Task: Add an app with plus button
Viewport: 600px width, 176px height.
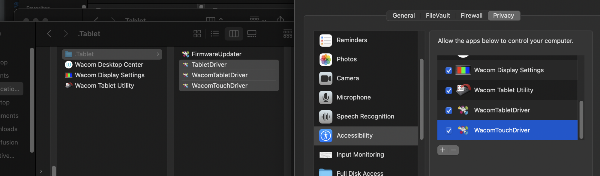Action: pos(443,150)
